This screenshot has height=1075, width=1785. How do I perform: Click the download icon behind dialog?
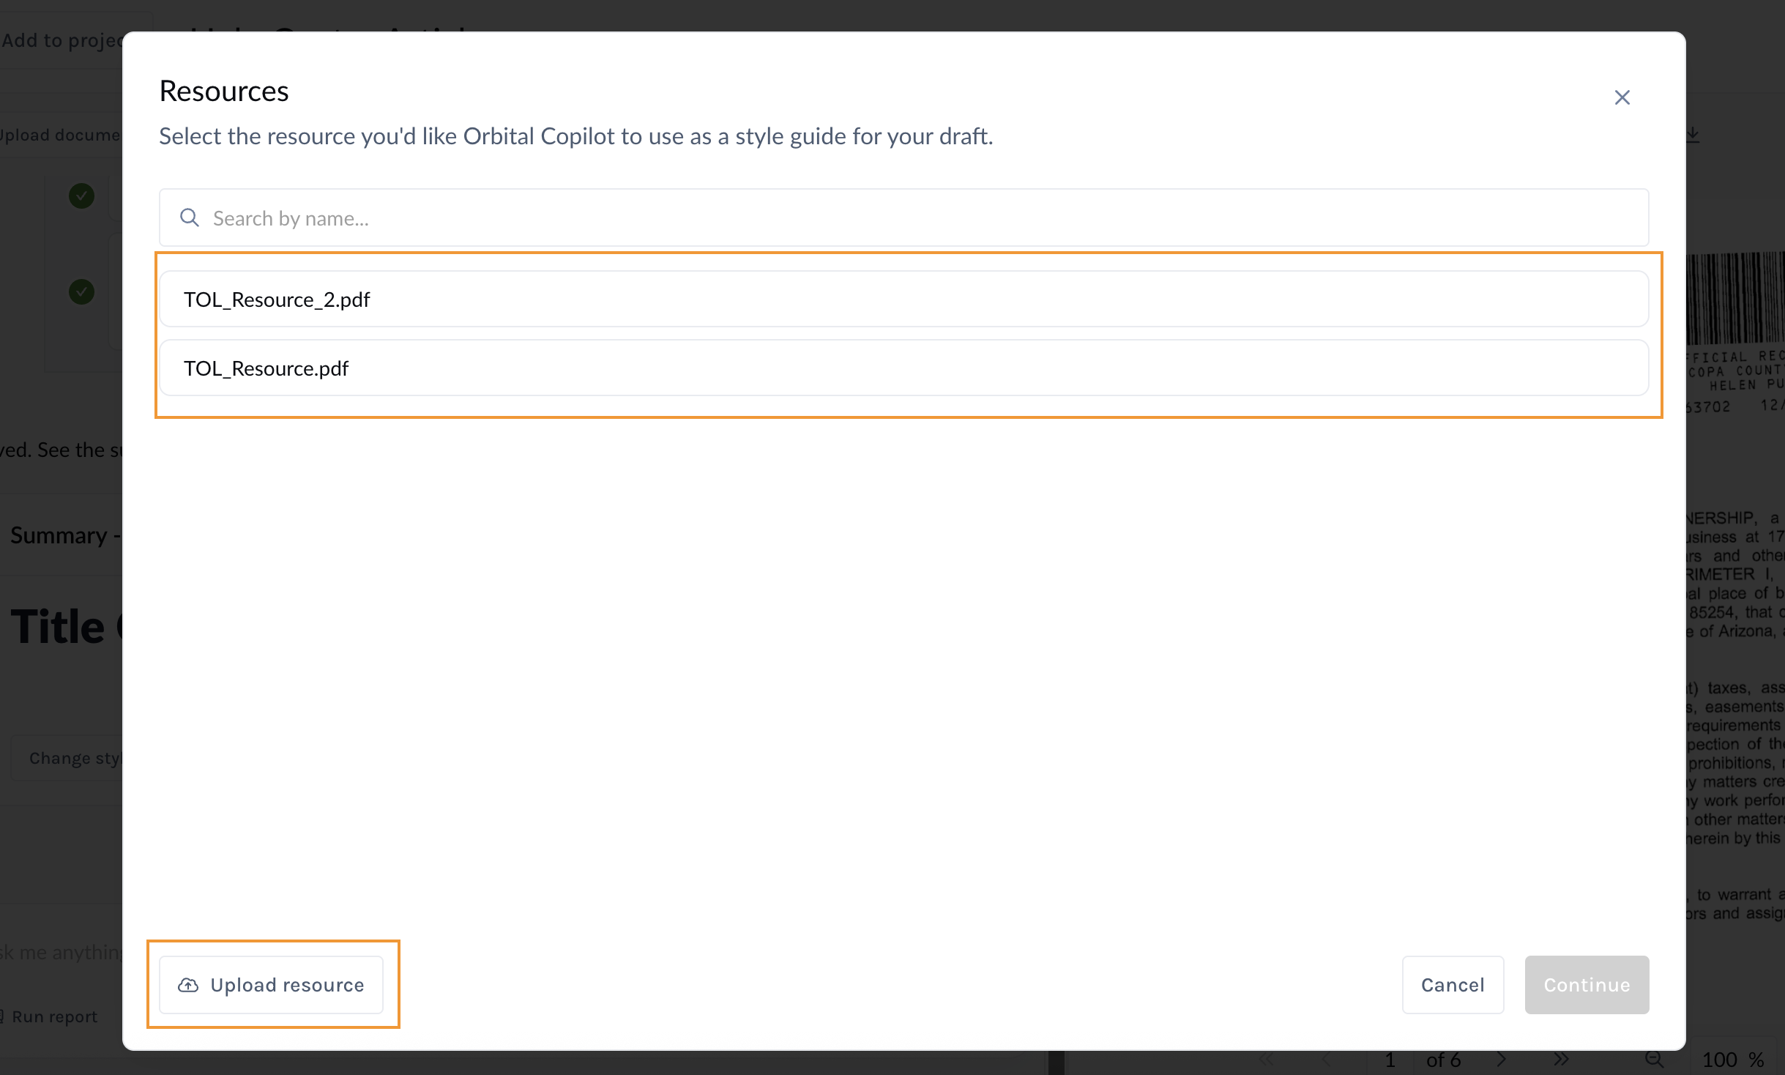point(1693,134)
